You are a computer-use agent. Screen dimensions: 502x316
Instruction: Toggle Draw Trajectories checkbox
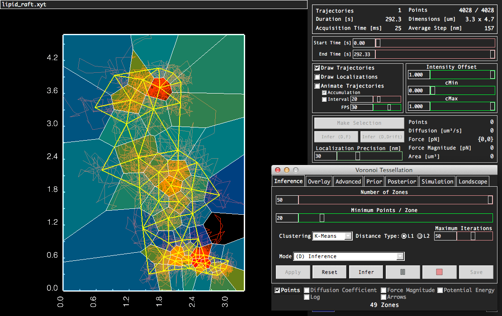(317, 68)
